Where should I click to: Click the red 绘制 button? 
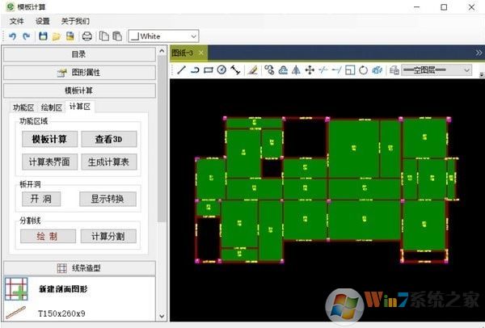click(x=48, y=236)
